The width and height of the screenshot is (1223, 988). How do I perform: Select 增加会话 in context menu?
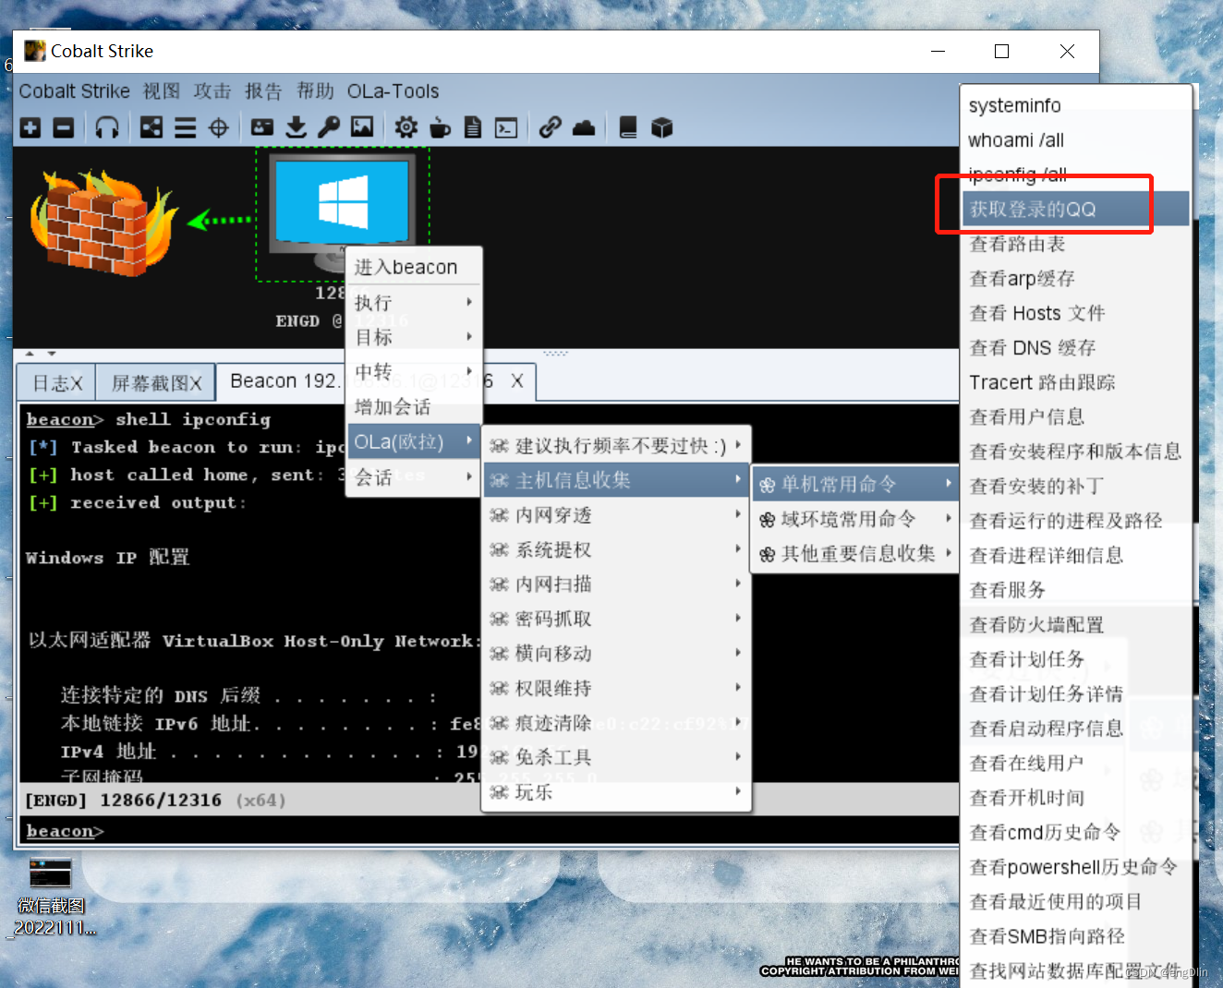pyautogui.click(x=414, y=406)
